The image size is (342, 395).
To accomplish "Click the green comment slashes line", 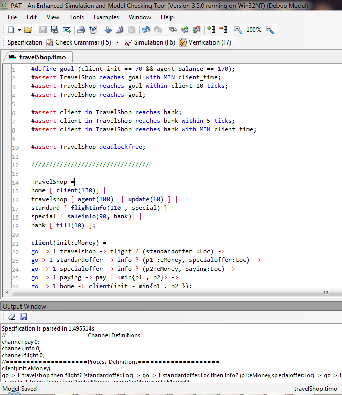I will coord(90,164).
